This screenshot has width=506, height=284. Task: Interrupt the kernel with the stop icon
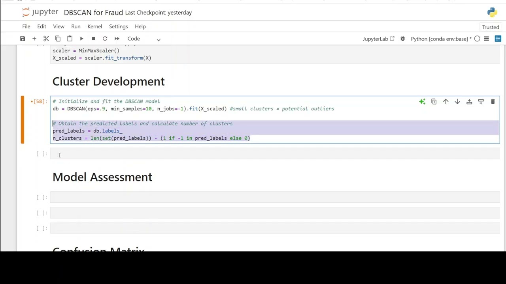click(93, 39)
